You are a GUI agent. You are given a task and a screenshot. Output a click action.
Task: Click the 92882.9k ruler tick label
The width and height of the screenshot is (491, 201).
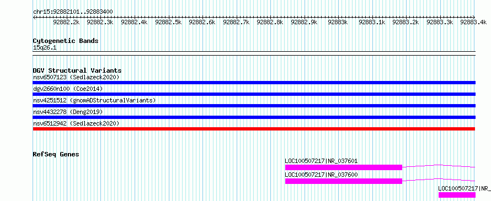[x=304, y=22]
